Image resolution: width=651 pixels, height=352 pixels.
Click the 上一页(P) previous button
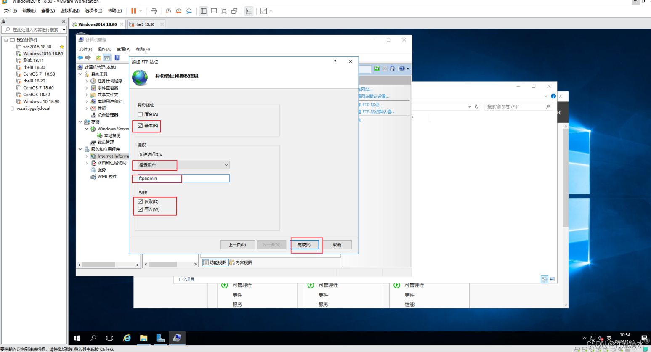(x=237, y=245)
